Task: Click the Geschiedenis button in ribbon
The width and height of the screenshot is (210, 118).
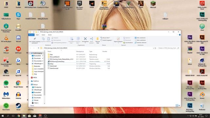Action: [x=128, y=43]
